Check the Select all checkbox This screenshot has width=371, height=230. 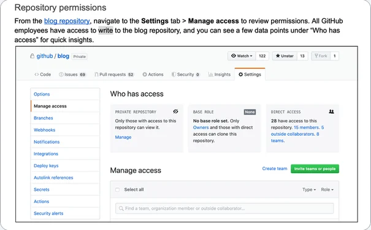click(117, 190)
